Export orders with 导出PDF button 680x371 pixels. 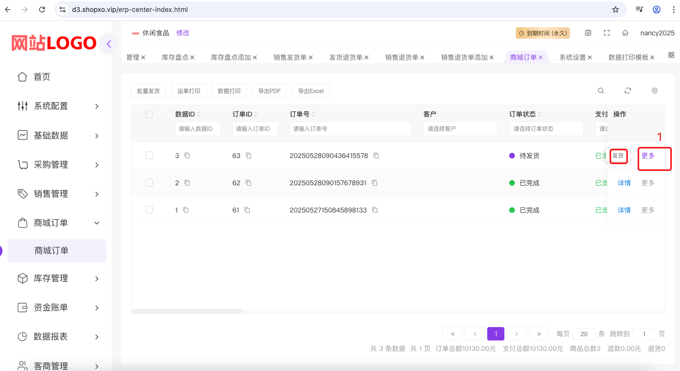[270, 91]
